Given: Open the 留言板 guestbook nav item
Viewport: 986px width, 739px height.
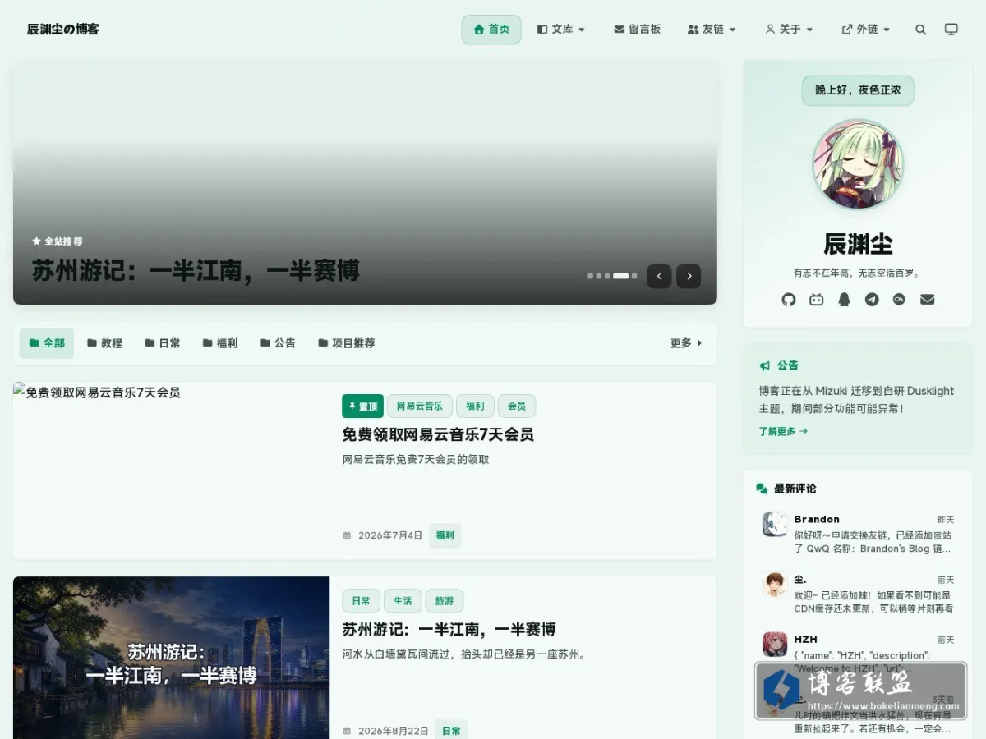Looking at the screenshot, I should click(637, 30).
